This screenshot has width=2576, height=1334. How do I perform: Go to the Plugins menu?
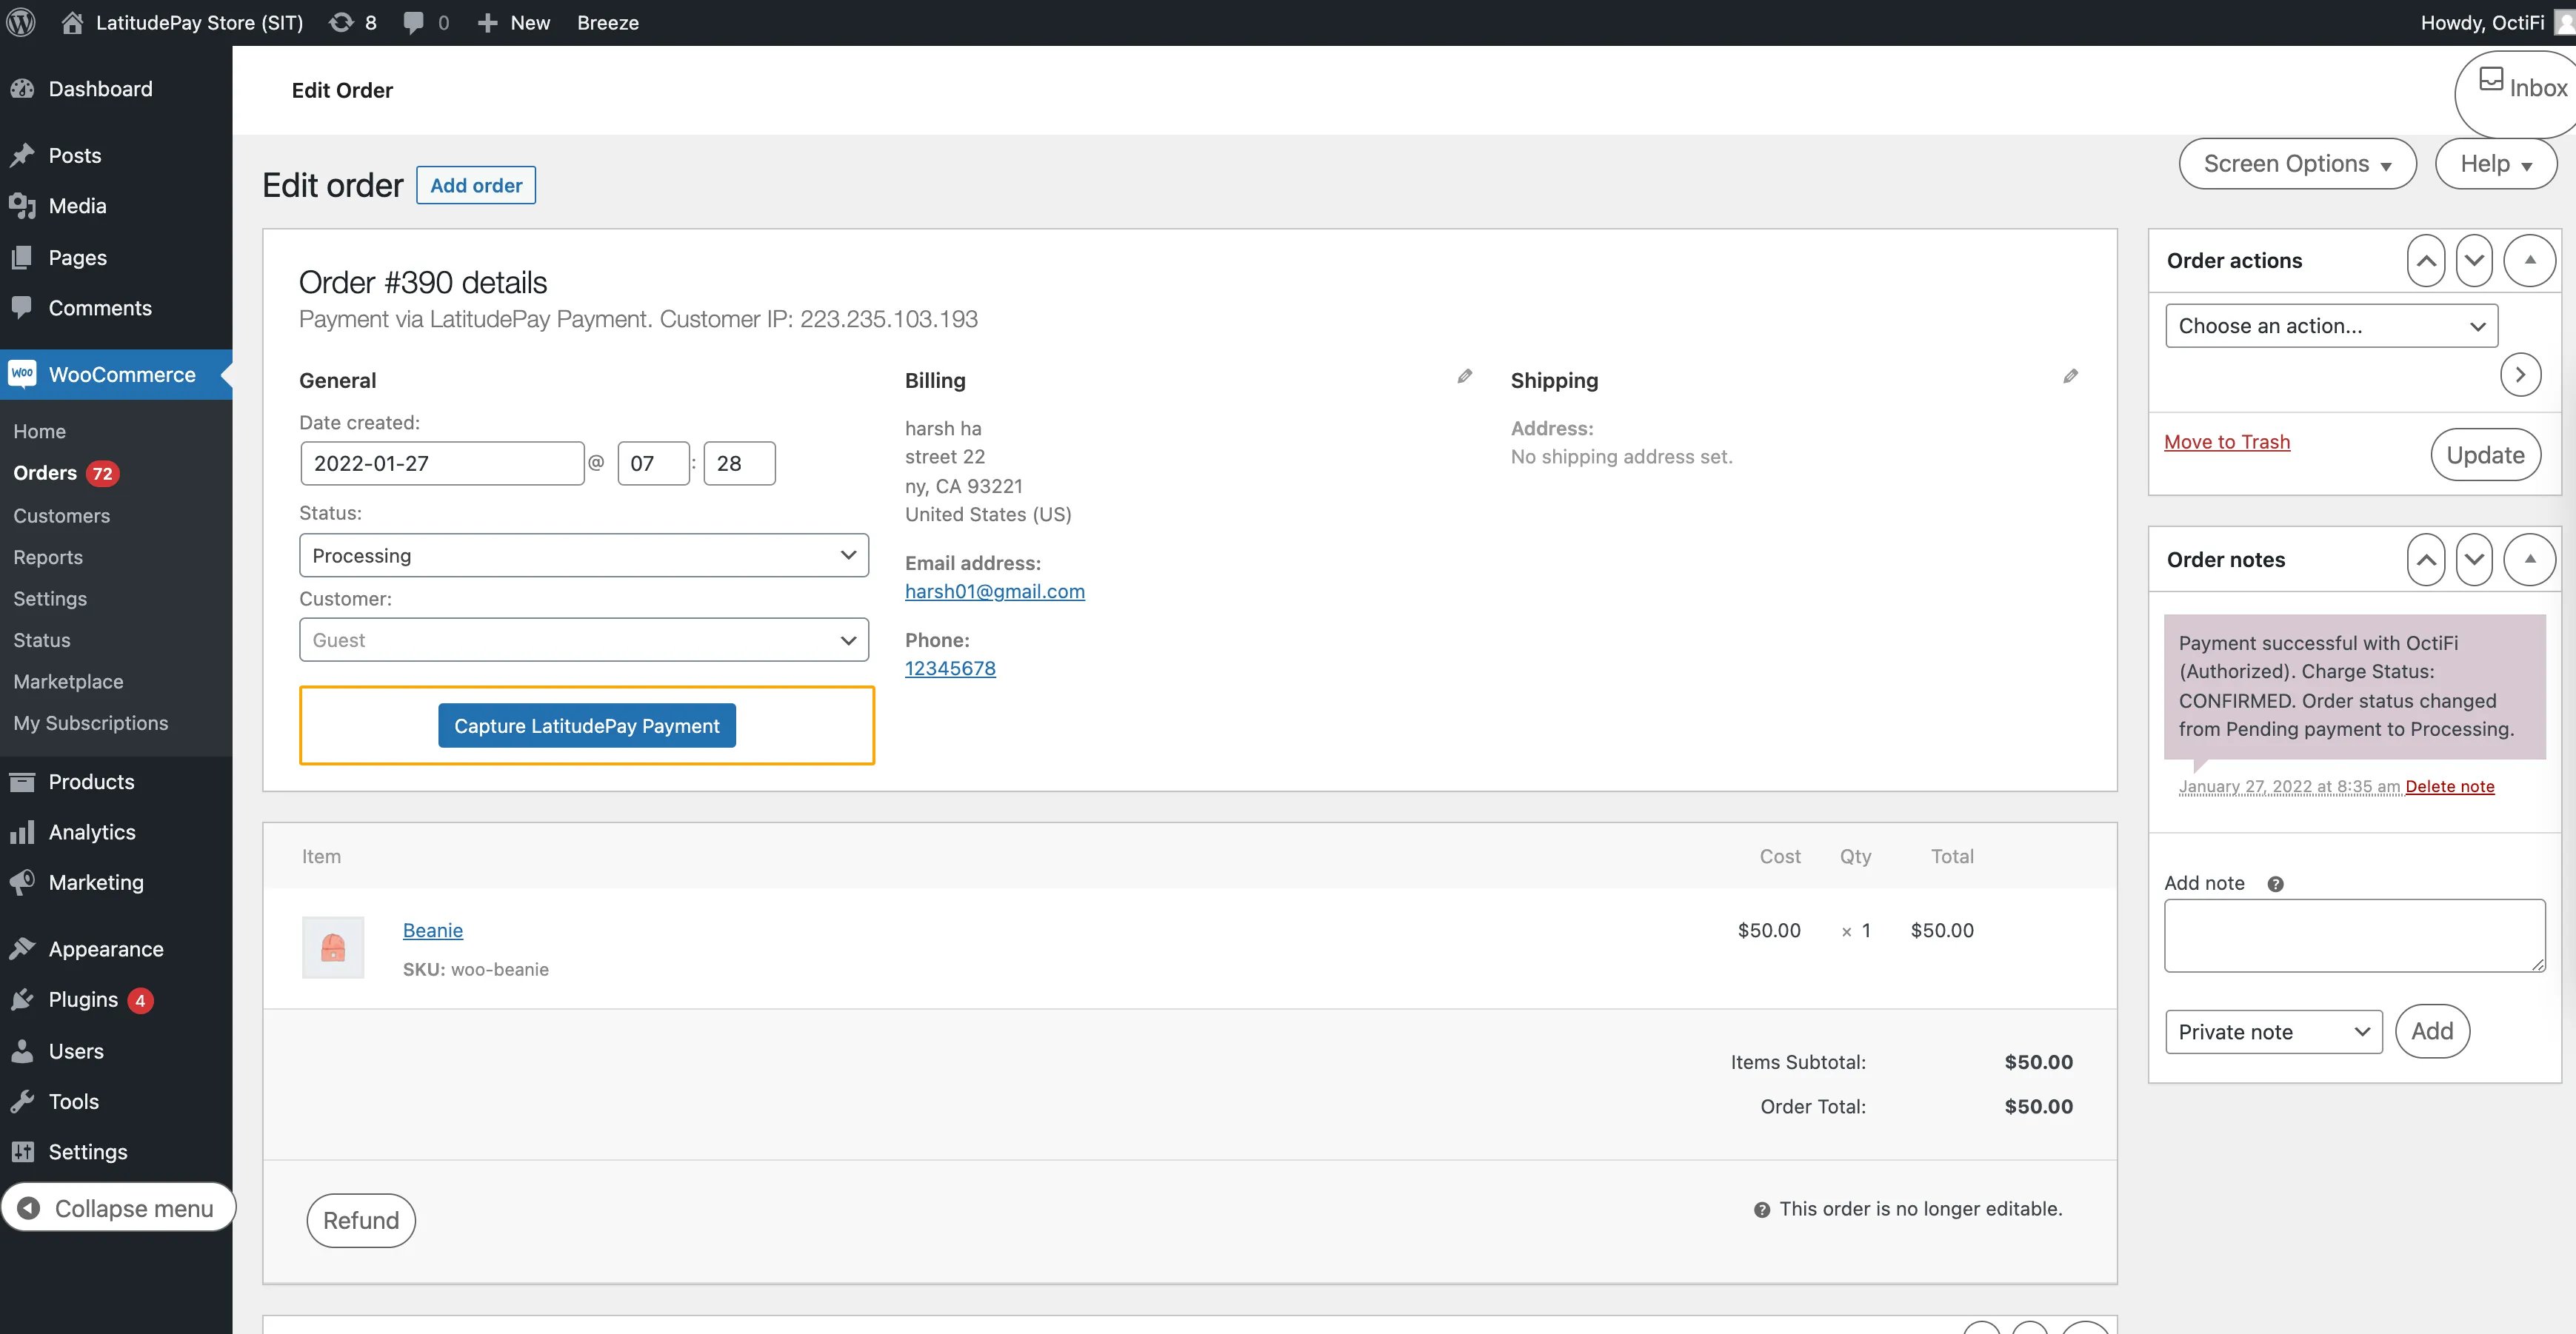point(83,999)
